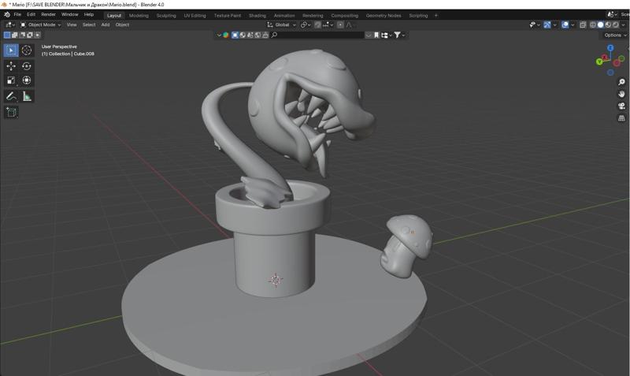Click the 'User Perspective' label
Viewport: 630px width, 376px height.
[59, 47]
